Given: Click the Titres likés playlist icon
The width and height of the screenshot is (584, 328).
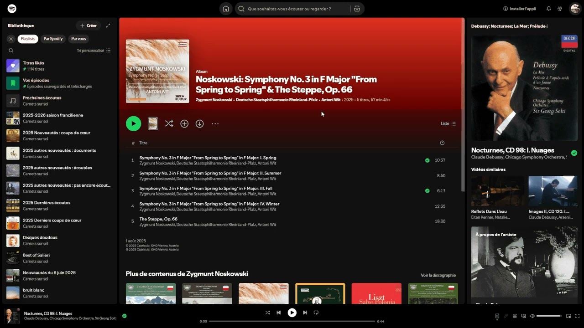Looking at the screenshot, I should pos(13,66).
